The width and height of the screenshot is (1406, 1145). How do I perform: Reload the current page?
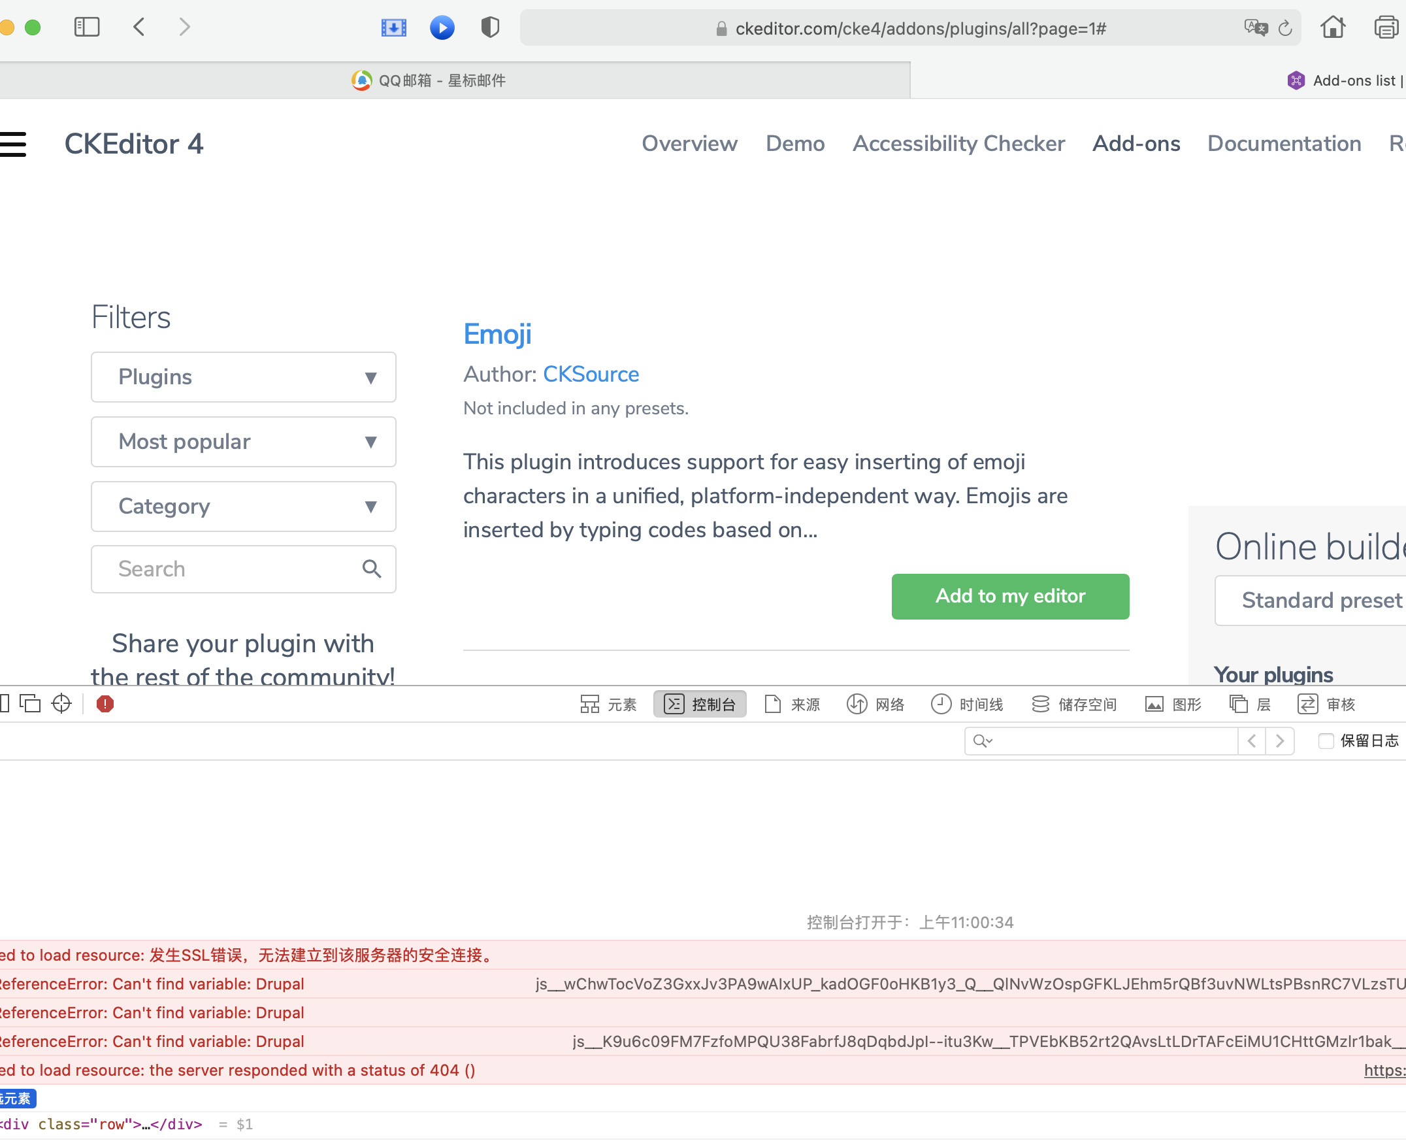point(1284,28)
